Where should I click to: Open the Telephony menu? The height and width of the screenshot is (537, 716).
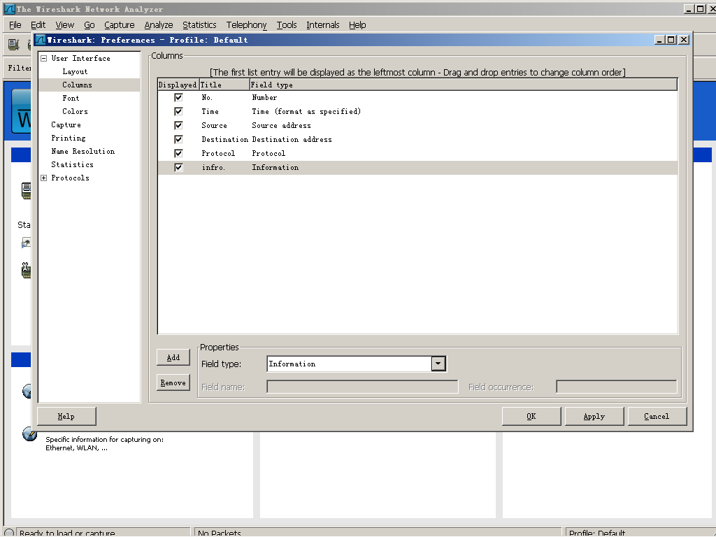pyautogui.click(x=246, y=24)
